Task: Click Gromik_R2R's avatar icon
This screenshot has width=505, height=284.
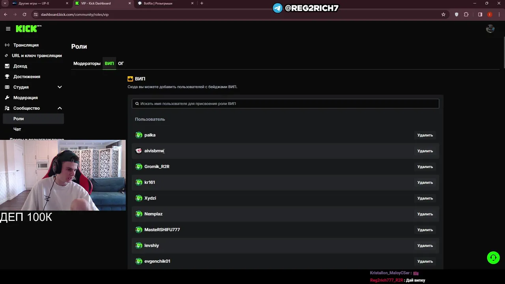Action: [x=138, y=166]
